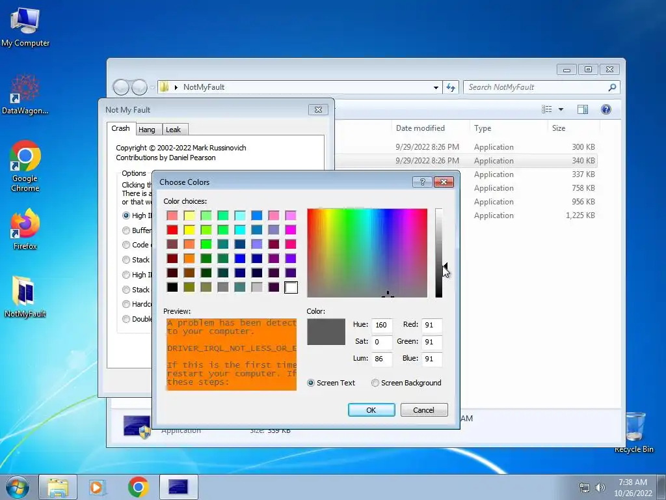Click the Blue value field
Image resolution: width=666 pixels, height=500 pixels.
(432, 359)
